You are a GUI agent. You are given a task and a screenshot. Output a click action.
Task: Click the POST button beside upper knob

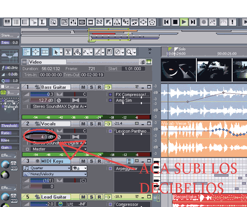(14, 168)
